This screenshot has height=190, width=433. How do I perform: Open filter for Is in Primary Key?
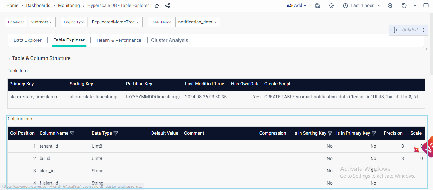point(374,133)
